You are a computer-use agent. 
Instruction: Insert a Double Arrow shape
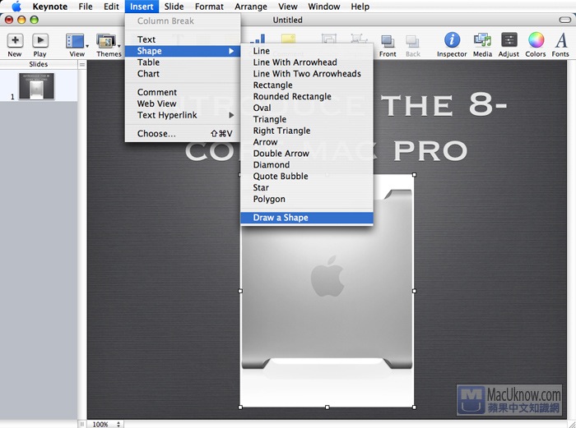click(x=307, y=154)
